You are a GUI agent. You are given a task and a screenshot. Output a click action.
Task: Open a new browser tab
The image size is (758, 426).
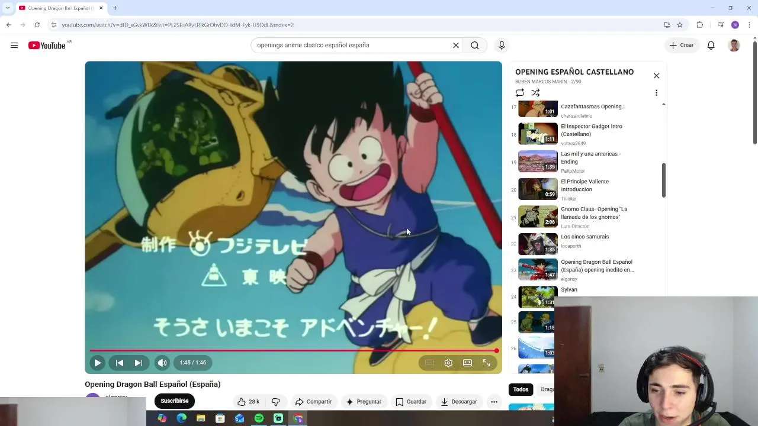[115, 8]
